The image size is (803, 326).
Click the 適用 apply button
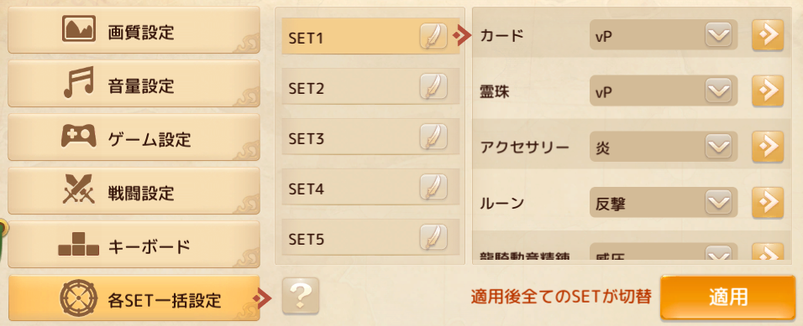point(727,298)
